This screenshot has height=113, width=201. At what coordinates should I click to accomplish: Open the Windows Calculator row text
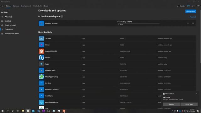(52, 89)
